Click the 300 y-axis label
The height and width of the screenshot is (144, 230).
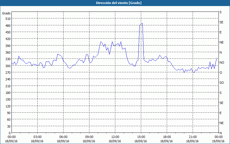pyautogui.click(x=8, y=66)
